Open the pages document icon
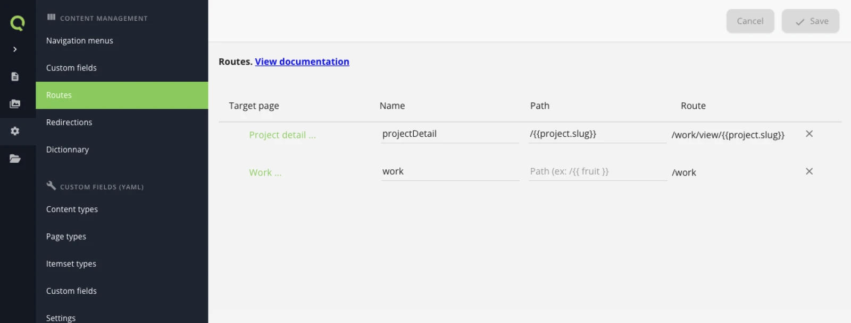851x323 pixels. (x=15, y=76)
